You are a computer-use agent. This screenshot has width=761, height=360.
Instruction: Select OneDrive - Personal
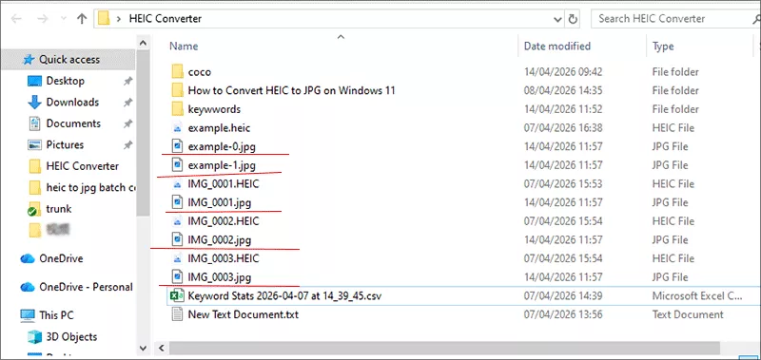[x=86, y=287]
